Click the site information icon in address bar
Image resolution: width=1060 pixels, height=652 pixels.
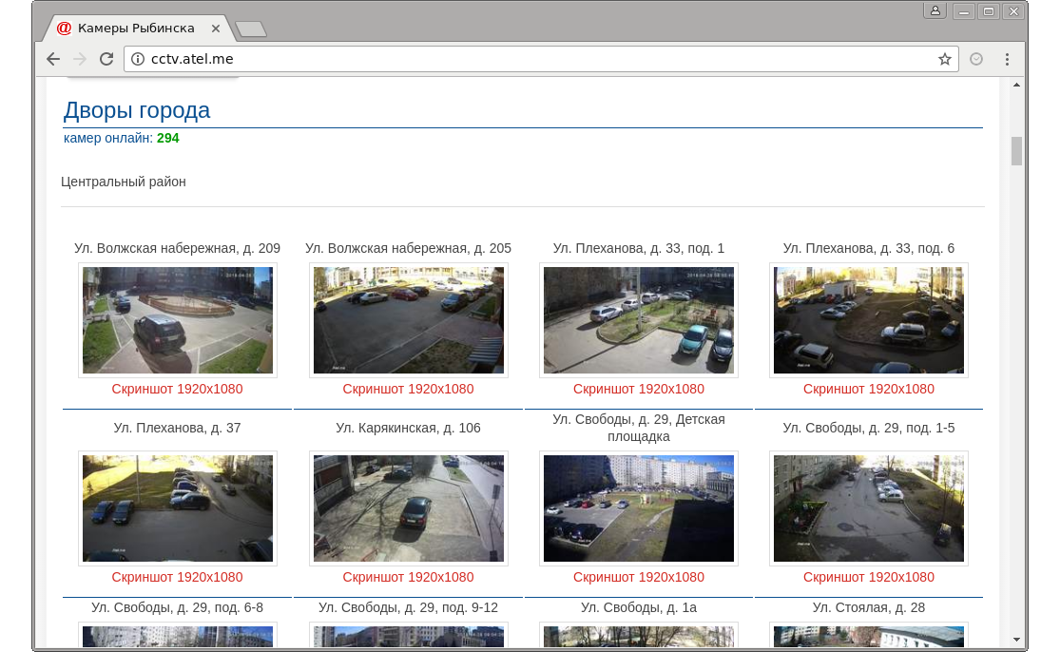tap(138, 59)
